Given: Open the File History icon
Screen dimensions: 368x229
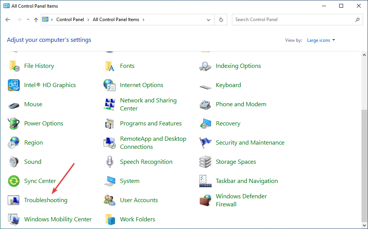Looking at the screenshot, I should [14, 66].
